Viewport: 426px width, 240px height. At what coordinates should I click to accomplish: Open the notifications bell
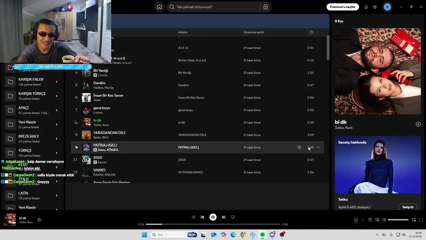point(366,7)
